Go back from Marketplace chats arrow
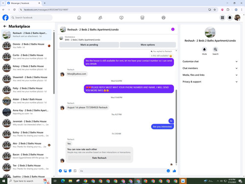The image size is (245, 184). click(x=5, y=26)
